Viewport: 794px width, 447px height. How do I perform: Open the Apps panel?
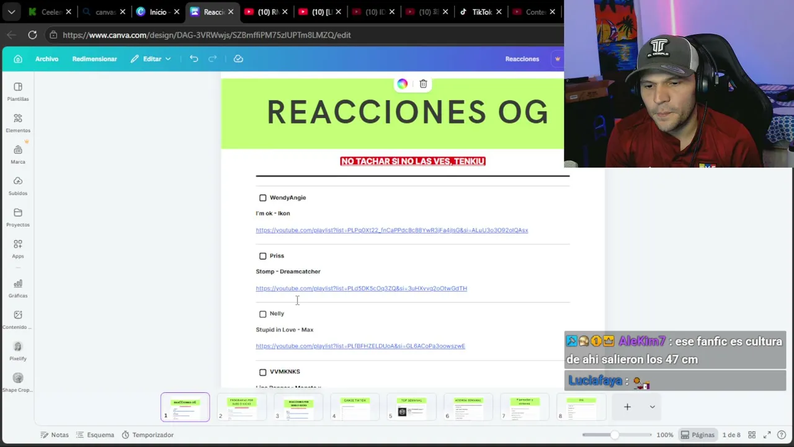tap(18, 249)
